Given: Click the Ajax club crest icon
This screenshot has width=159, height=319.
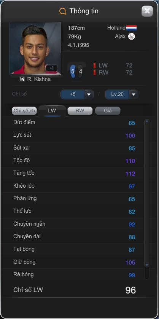Looking at the screenshot, I should pos(132,37).
